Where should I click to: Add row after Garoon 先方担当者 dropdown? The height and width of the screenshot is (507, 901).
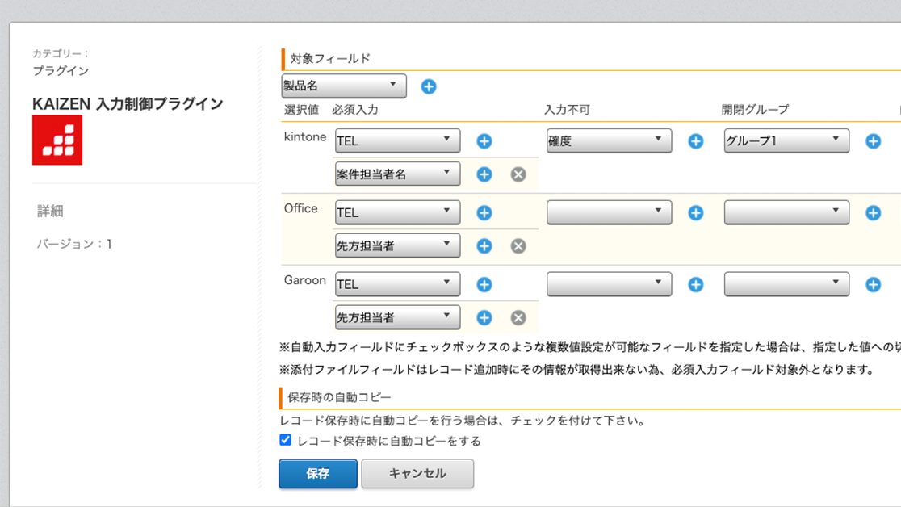pos(484,318)
